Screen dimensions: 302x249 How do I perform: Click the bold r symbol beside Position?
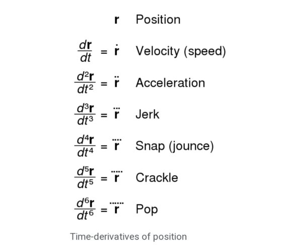(x=117, y=20)
